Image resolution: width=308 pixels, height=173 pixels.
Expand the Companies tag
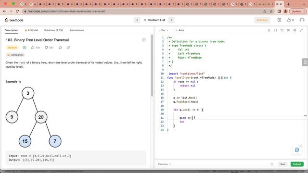click(15, 55)
